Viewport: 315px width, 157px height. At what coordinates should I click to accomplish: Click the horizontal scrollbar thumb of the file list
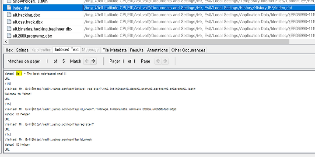click(149, 42)
